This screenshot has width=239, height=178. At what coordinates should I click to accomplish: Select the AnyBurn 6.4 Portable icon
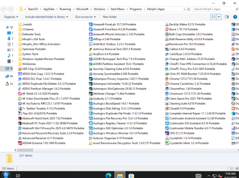coord(91,54)
